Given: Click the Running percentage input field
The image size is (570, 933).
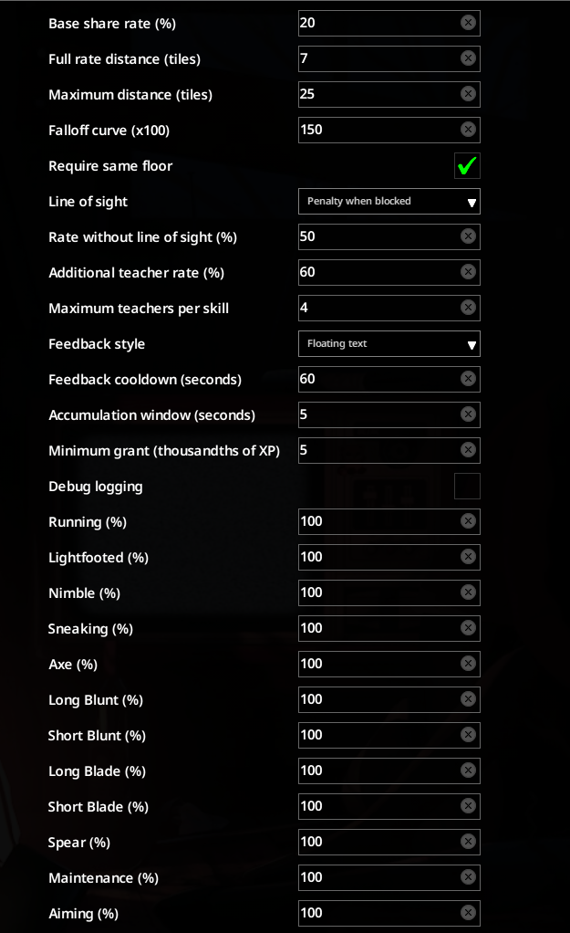Looking at the screenshot, I should [389, 521].
